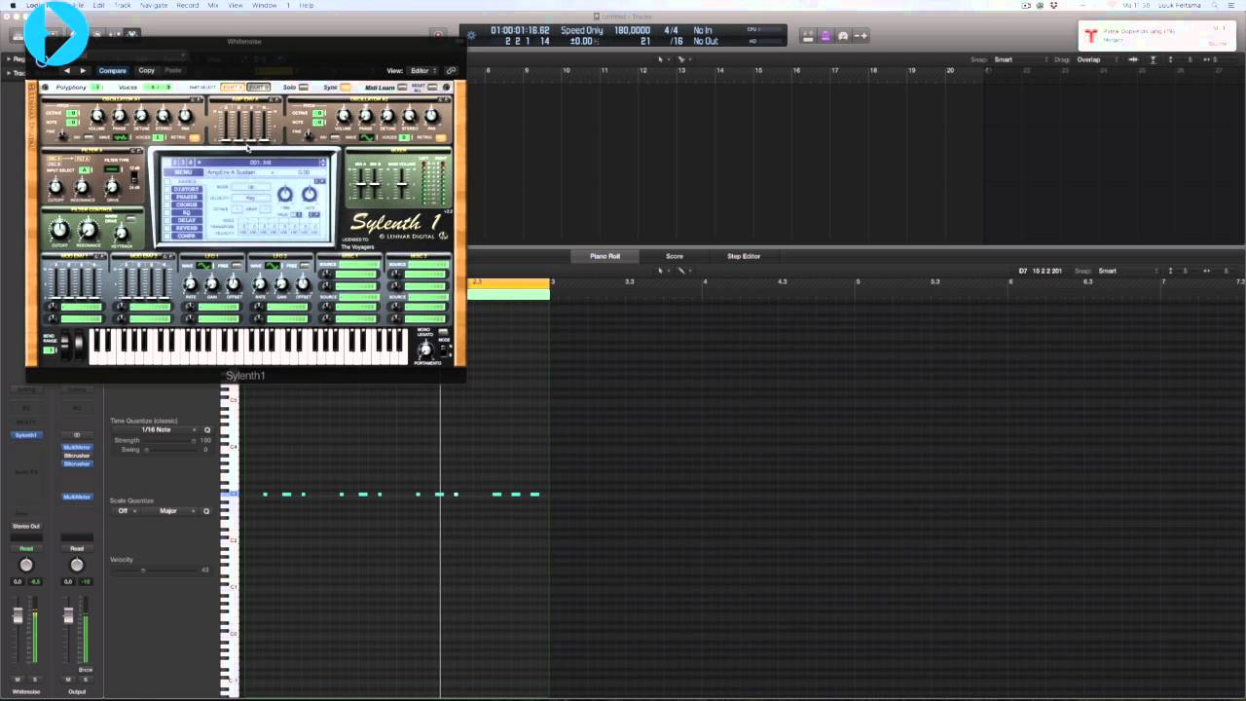Click the purple metronome icon in control bar
1246x701 pixels.
coord(825,36)
